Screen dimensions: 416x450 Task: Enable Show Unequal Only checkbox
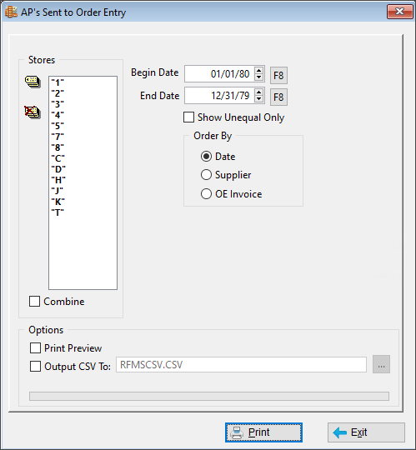point(188,117)
